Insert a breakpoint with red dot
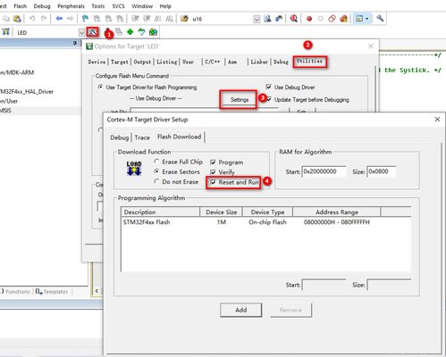The image size is (446, 357). coord(309,19)
